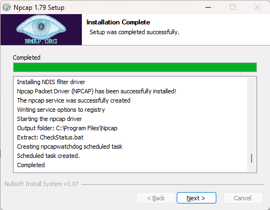Viewport: 270px width, 210px height.
Task: Click the disabled maximize window icon
Action: click(233, 7)
